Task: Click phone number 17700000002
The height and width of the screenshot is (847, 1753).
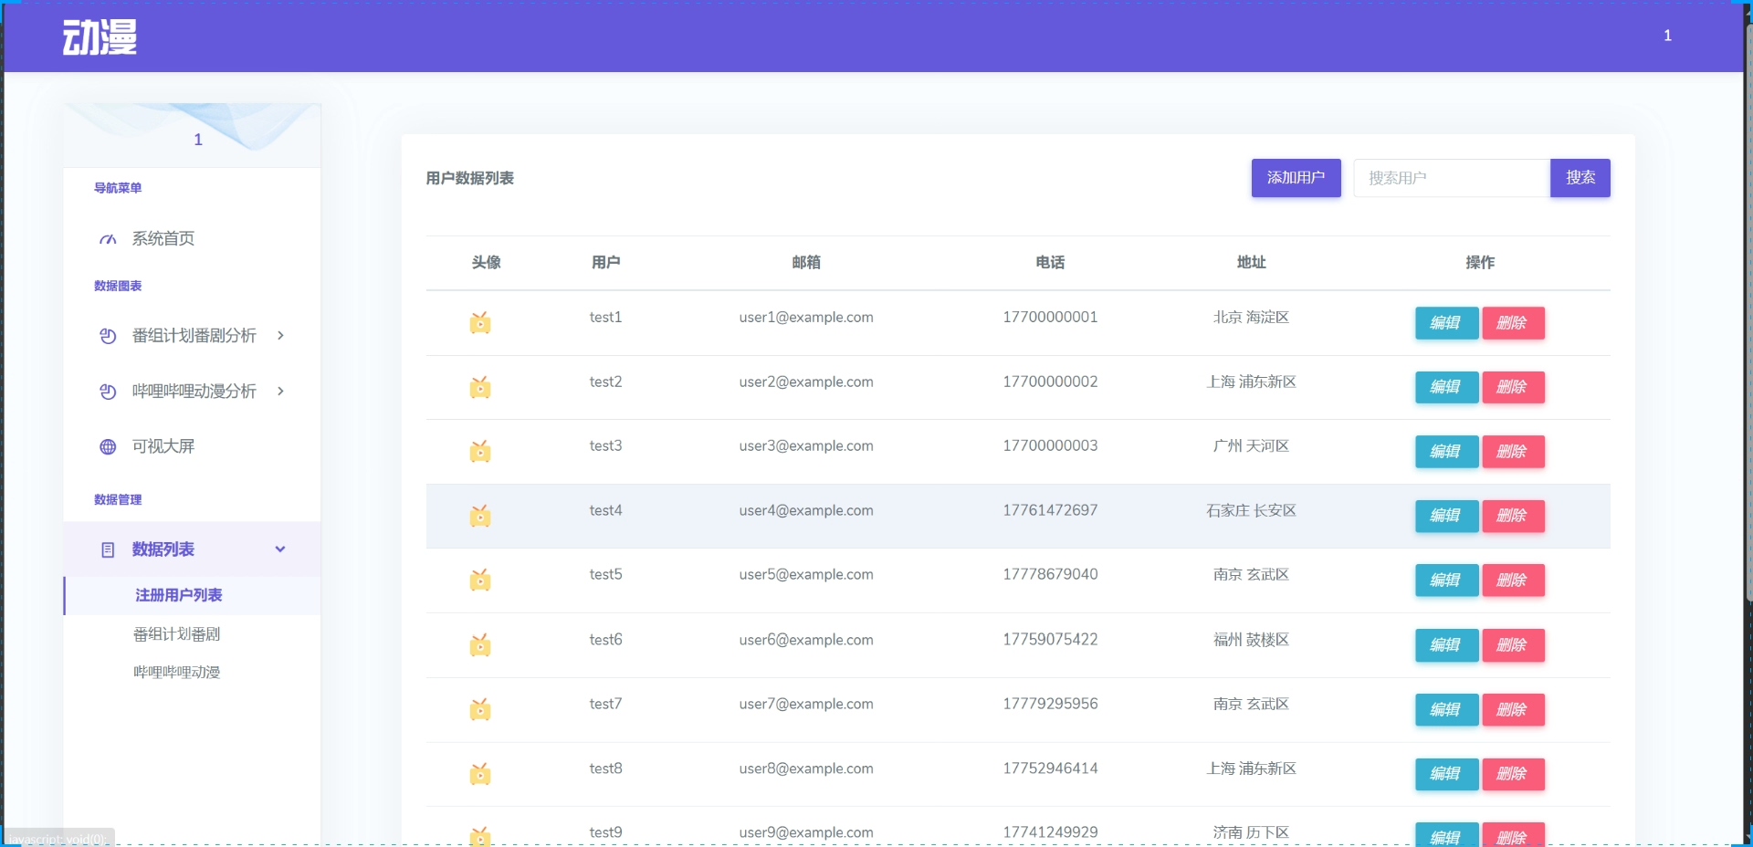Action: [x=1050, y=382]
